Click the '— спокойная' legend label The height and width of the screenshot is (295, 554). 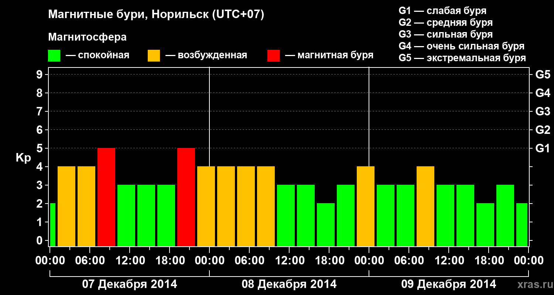point(98,56)
